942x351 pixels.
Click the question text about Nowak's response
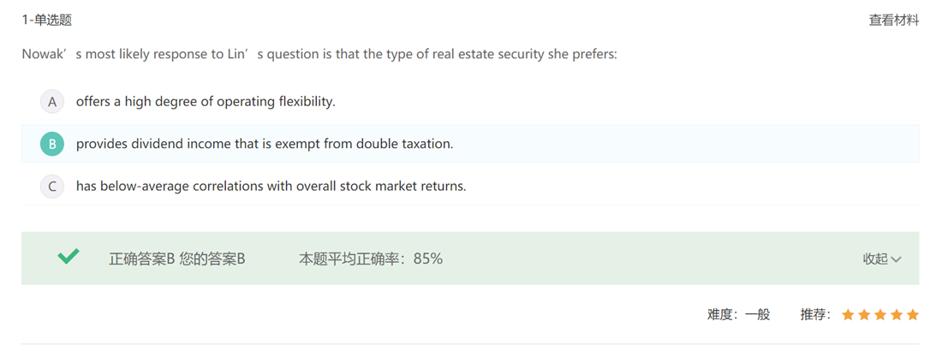coord(319,54)
